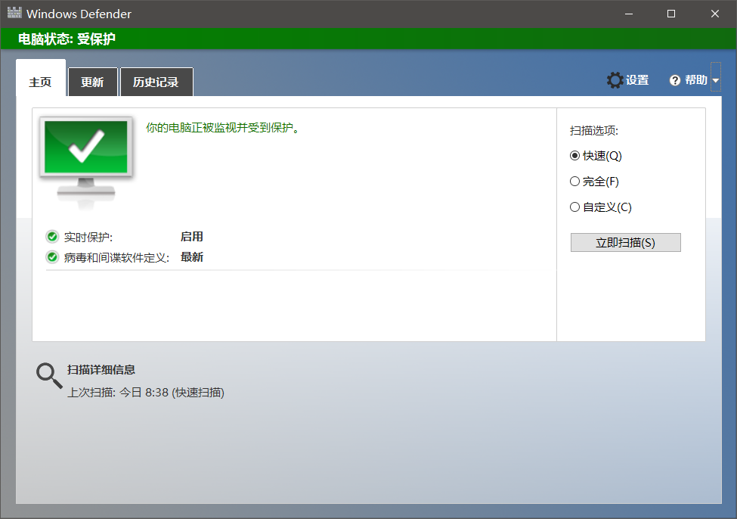737x519 pixels.
Task: Click the 实时保护: label
Action: 88,237
